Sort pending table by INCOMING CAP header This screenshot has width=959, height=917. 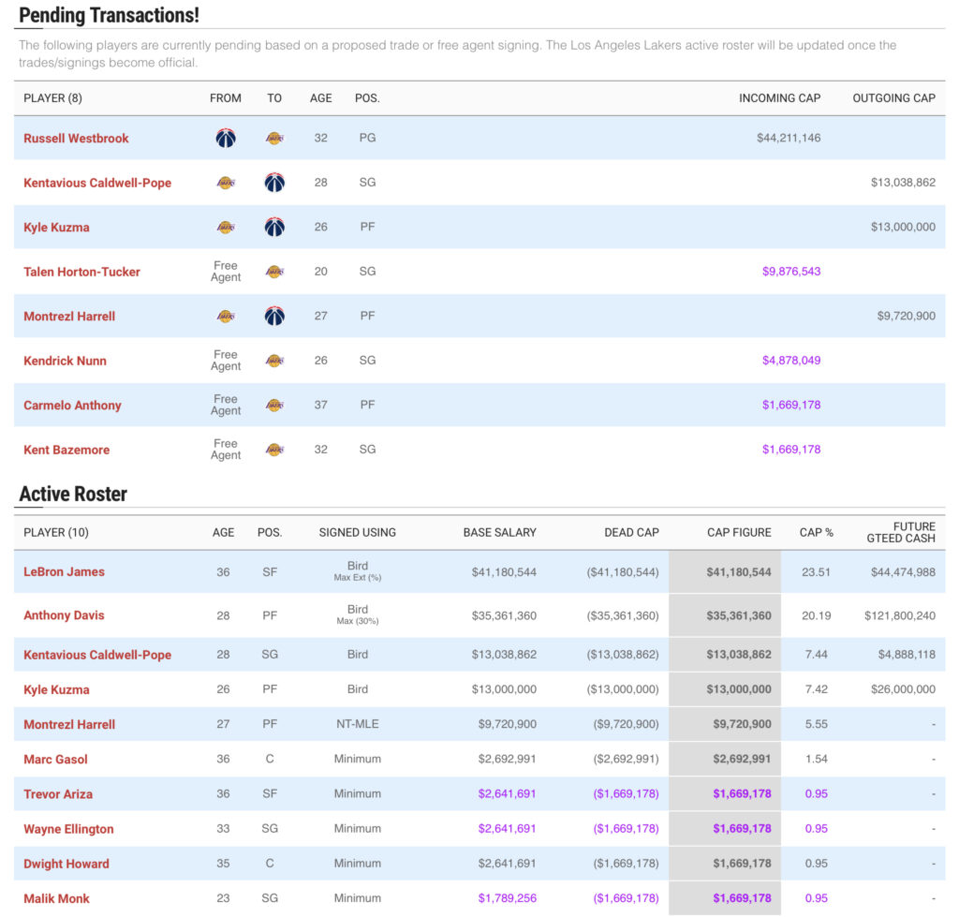coord(779,98)
